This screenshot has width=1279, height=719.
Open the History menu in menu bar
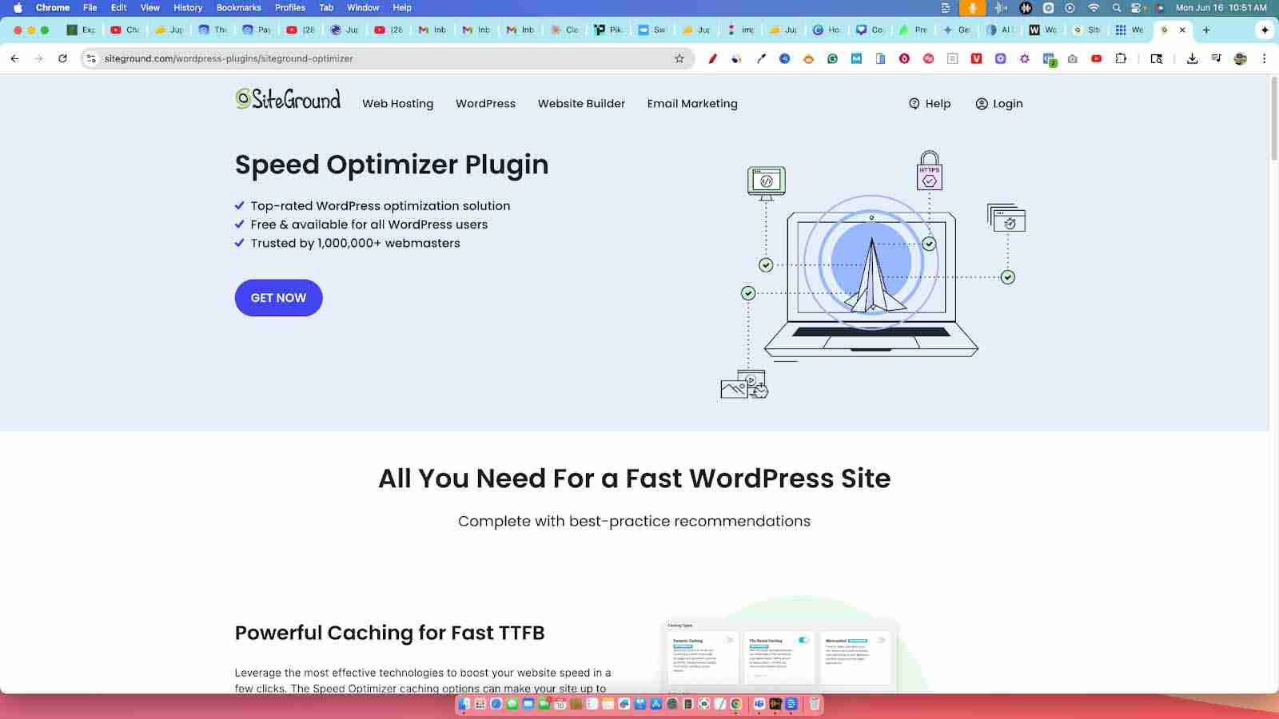(x=188, y=7)
